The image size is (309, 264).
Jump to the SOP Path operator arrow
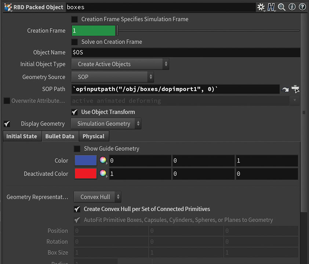tap(285, 89)
